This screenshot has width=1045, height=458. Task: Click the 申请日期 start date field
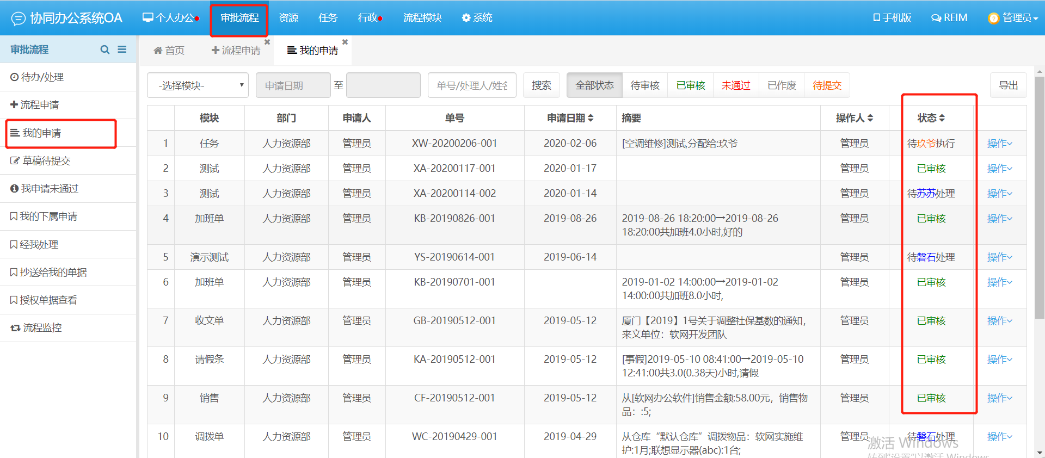point(293,85)
